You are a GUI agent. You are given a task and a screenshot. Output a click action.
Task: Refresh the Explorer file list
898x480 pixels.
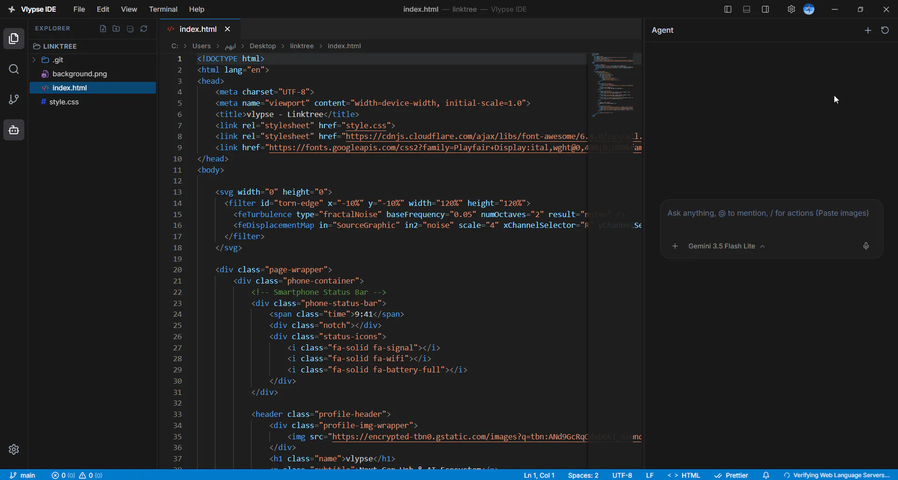pos(144,29)
